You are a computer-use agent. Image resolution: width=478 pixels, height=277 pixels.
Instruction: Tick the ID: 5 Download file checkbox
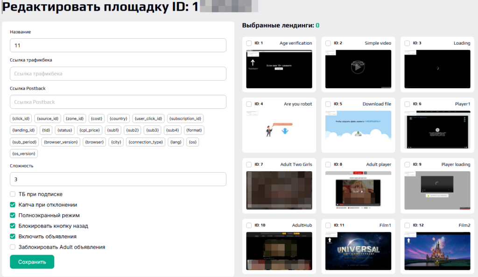328,104
